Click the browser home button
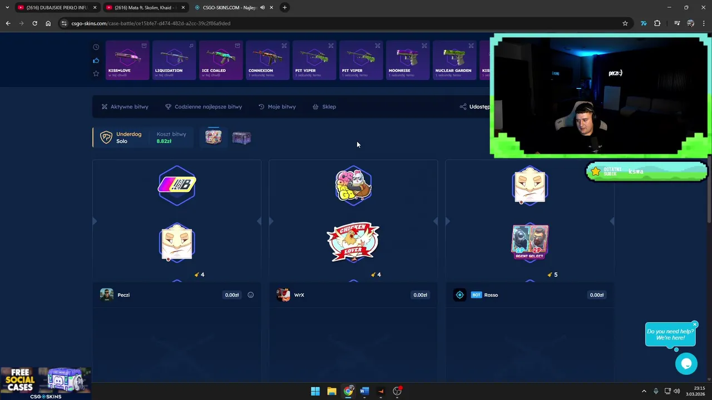The width and height of the screenshot is (712, 400). point(48,23)
